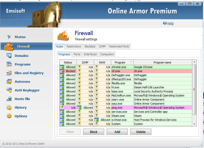204x148 pixels.
Task: Select Defraggler.exe program cell
Action: [x=122, y=75]
